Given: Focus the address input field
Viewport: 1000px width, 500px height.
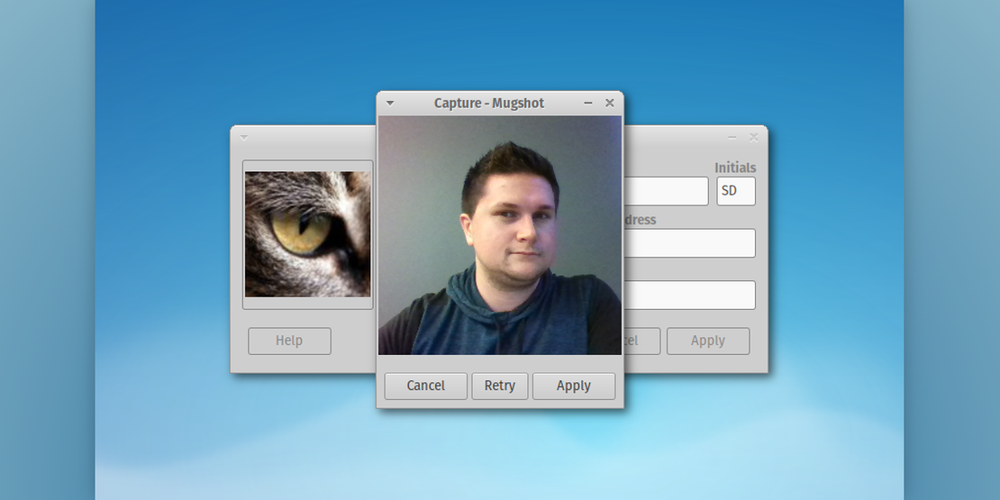Looking at the screenshot, I should pyautogui.click(x=690, y=243).
